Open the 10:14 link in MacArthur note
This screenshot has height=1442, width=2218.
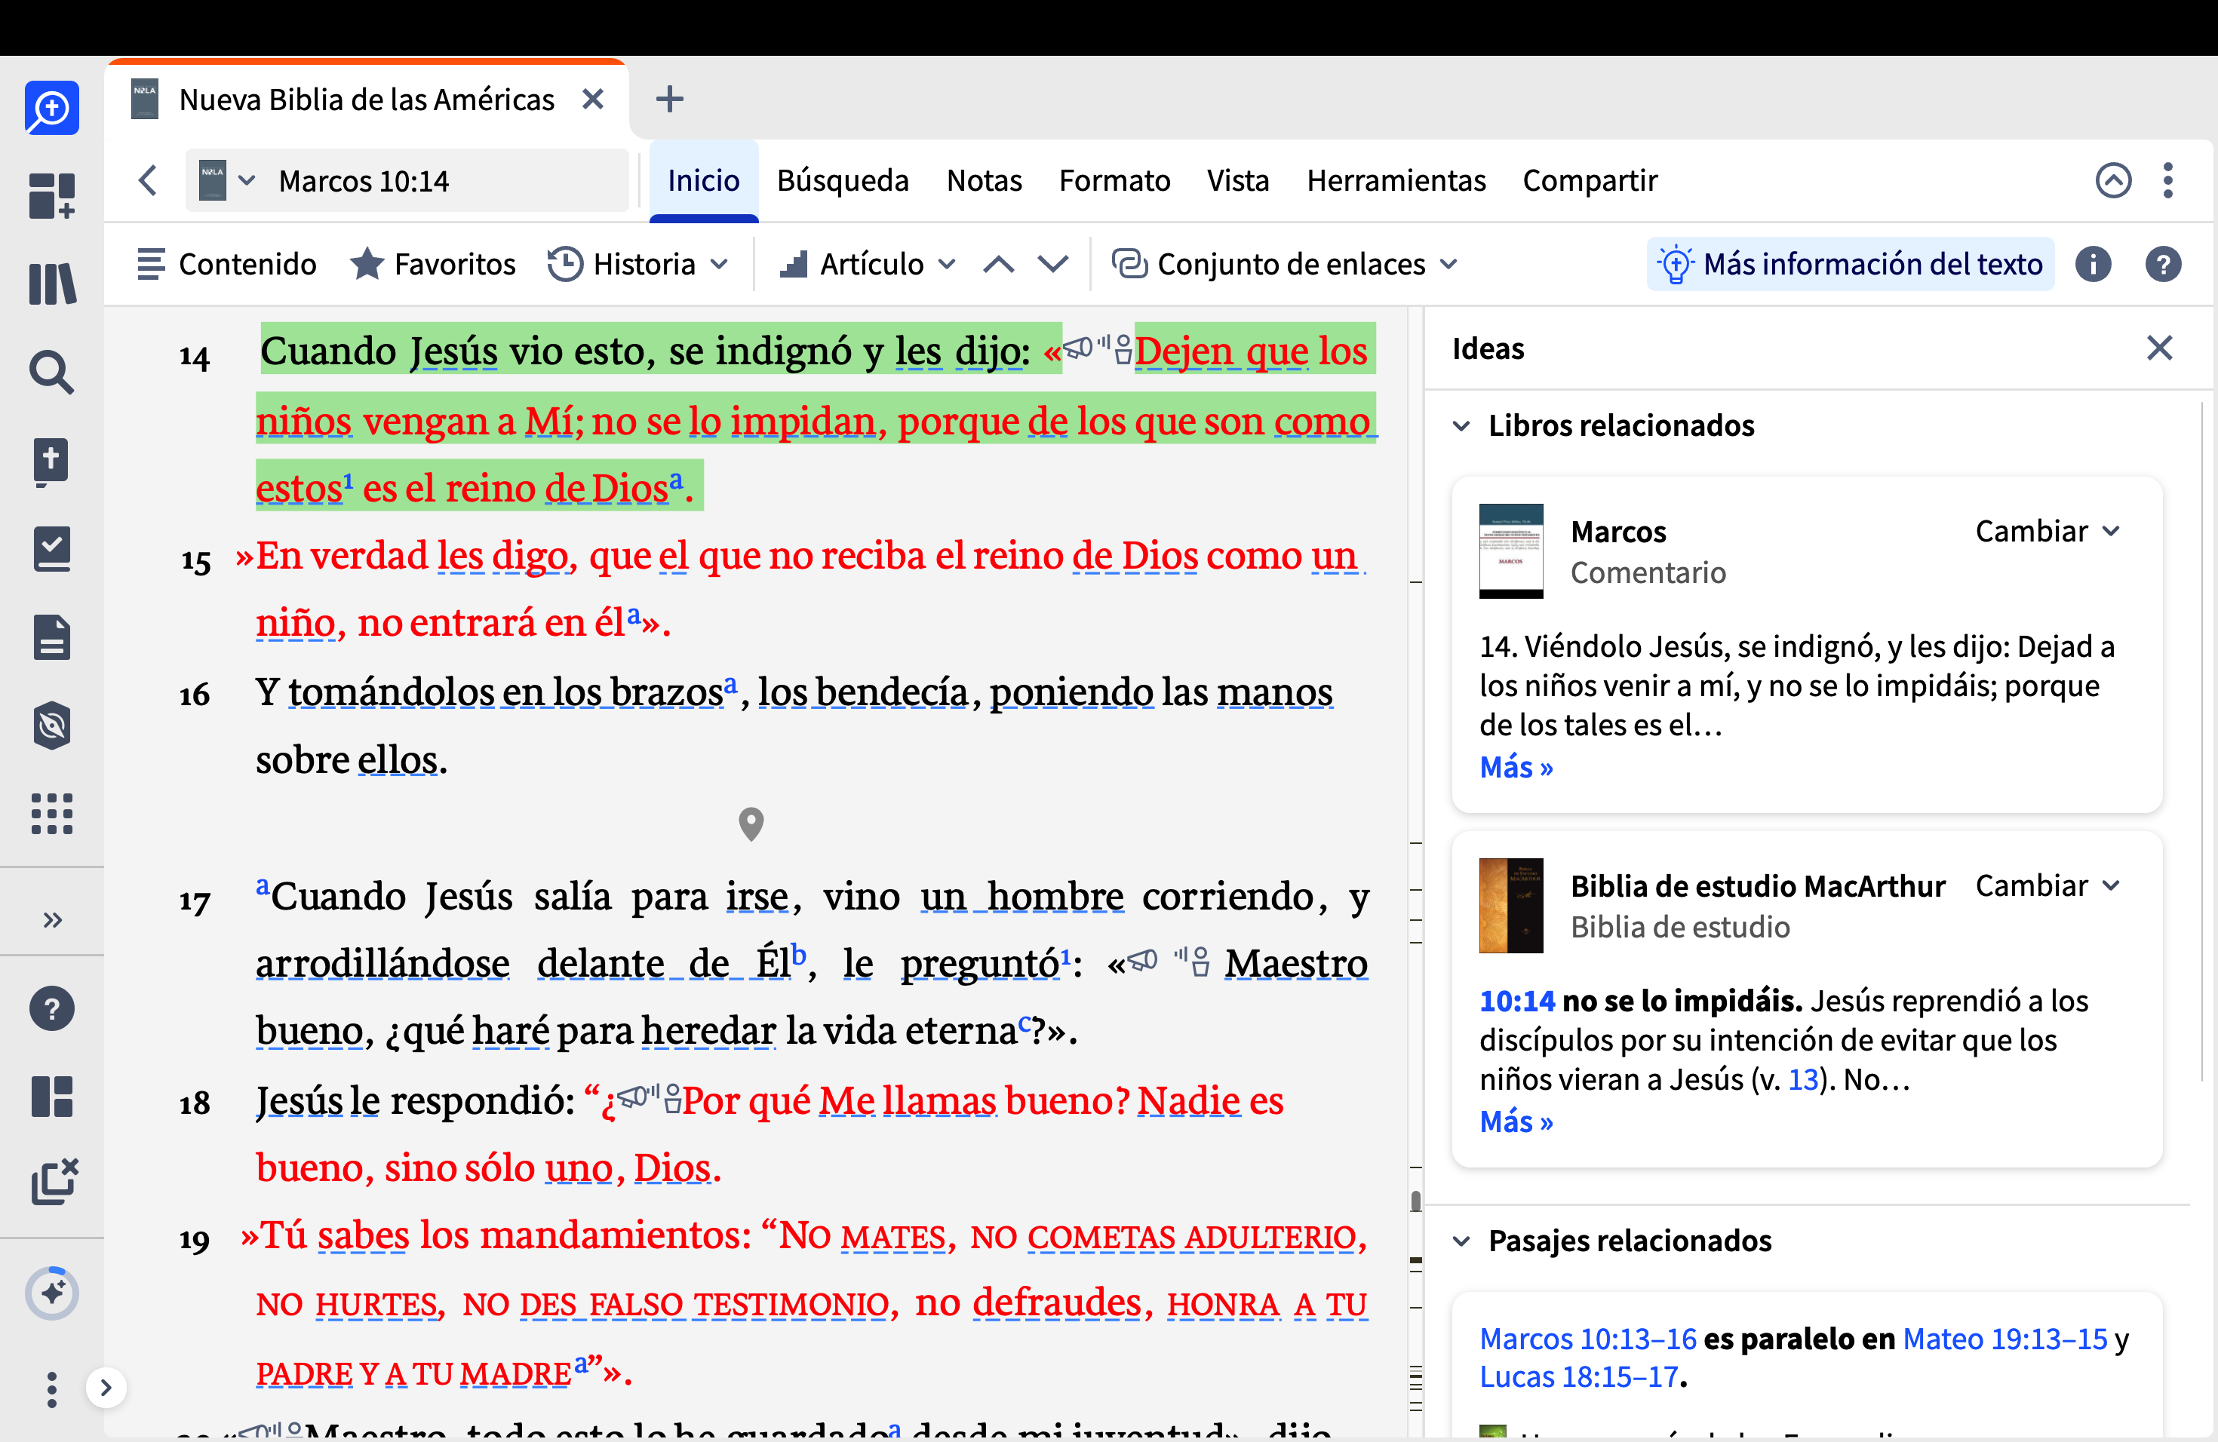pos(1517,1001)
